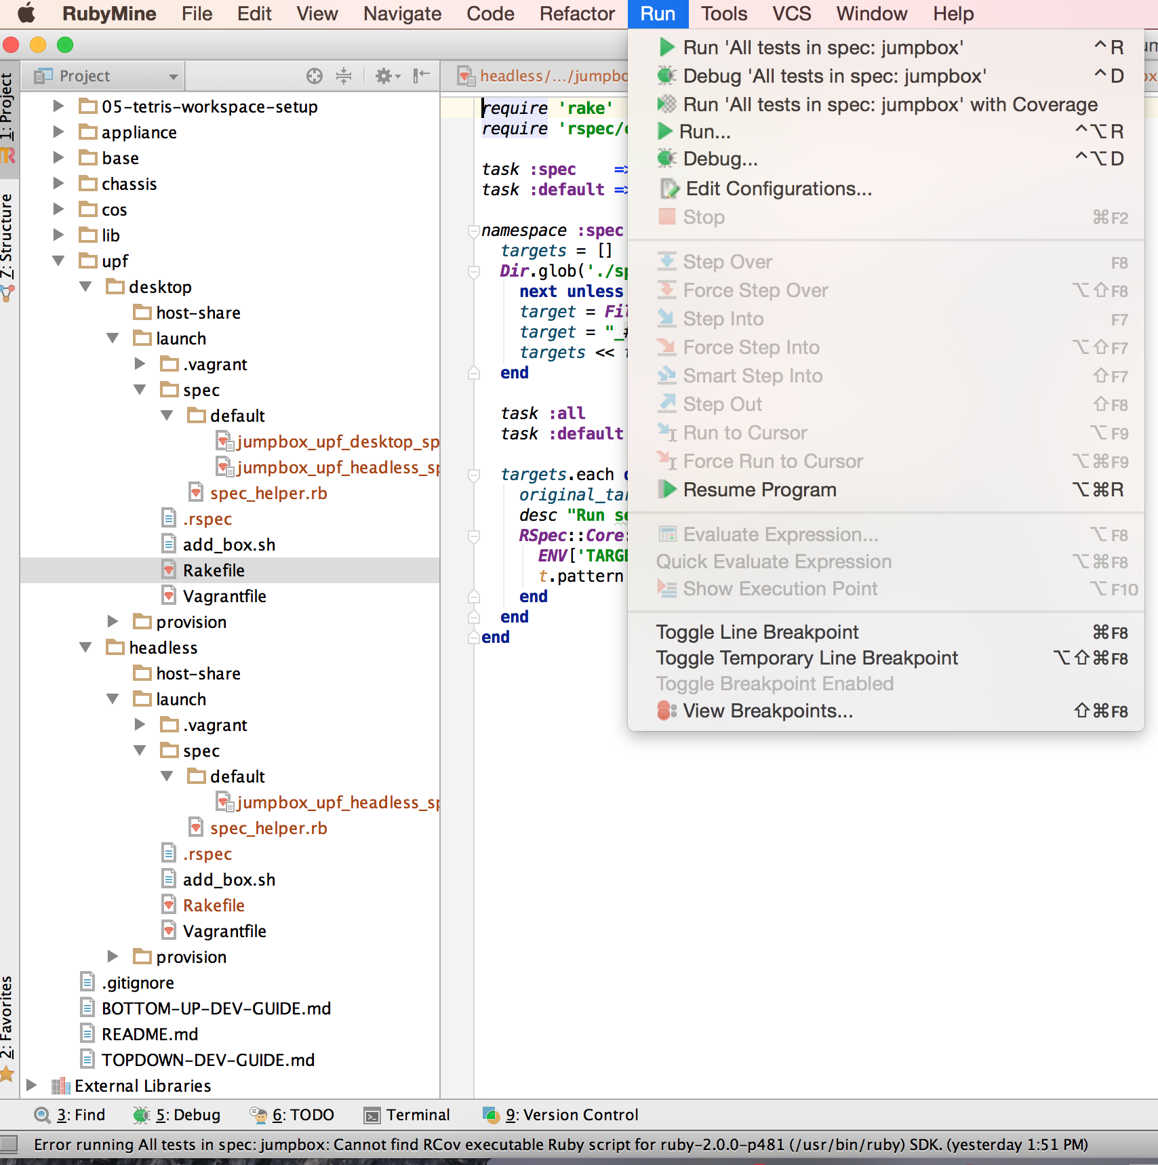Collapse the targets.each code block

[x=474, y=475]
